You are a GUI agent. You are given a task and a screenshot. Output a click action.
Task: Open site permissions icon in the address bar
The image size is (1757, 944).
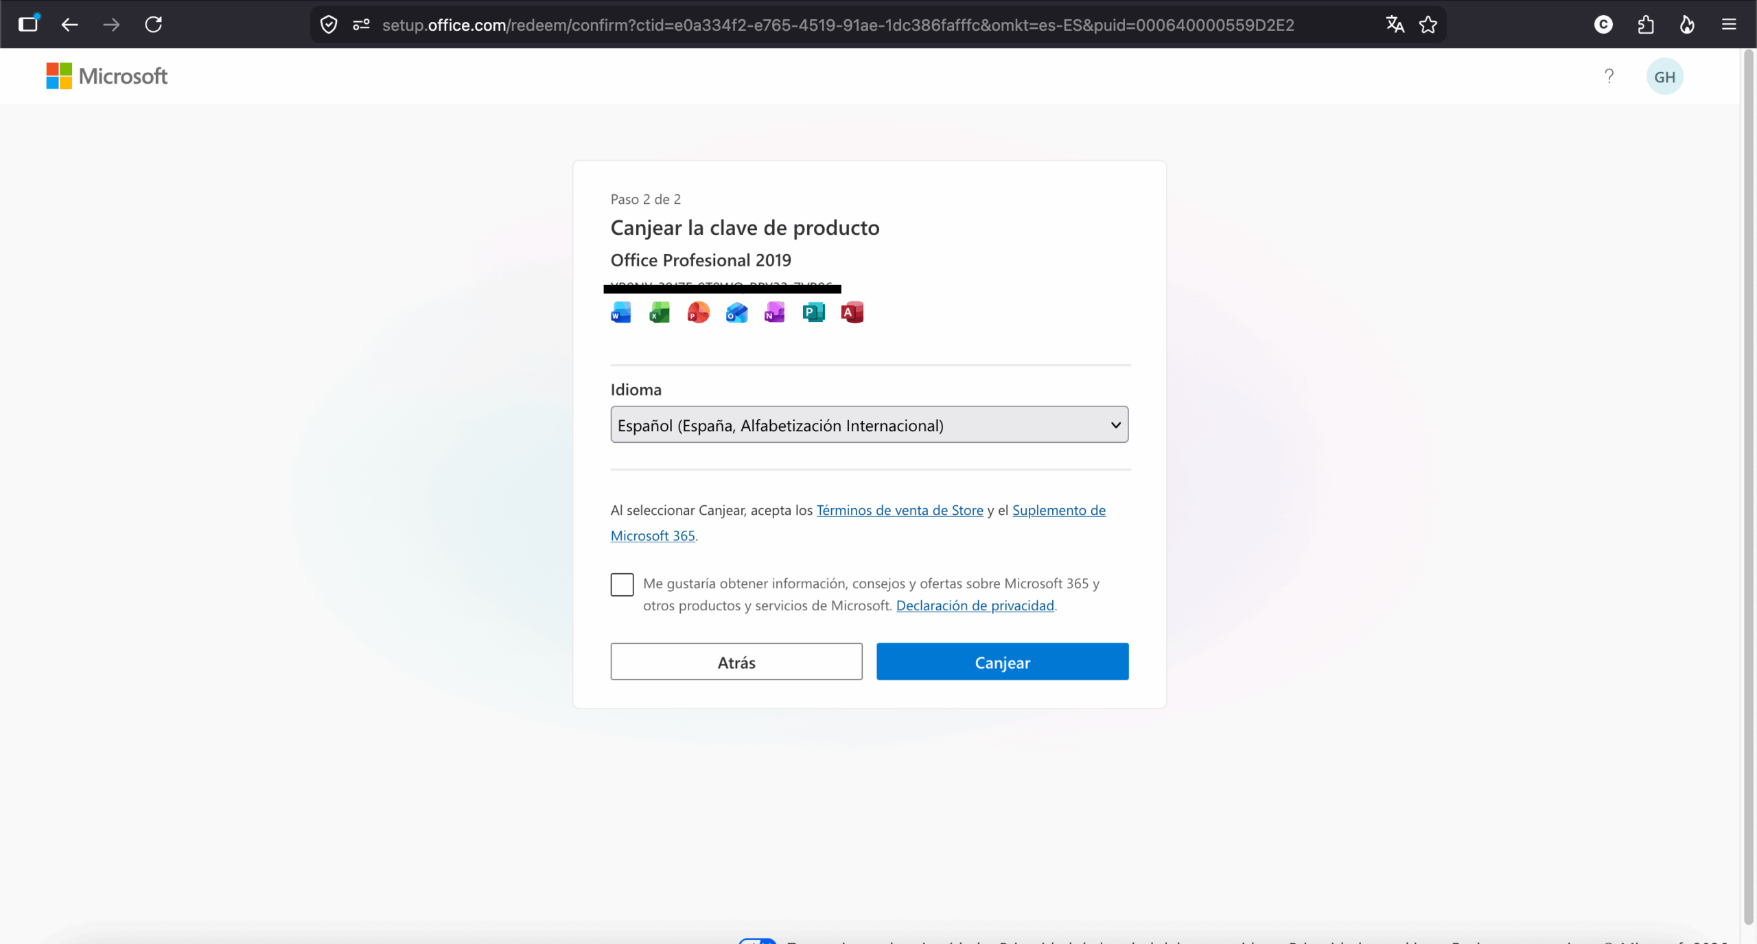361,25
